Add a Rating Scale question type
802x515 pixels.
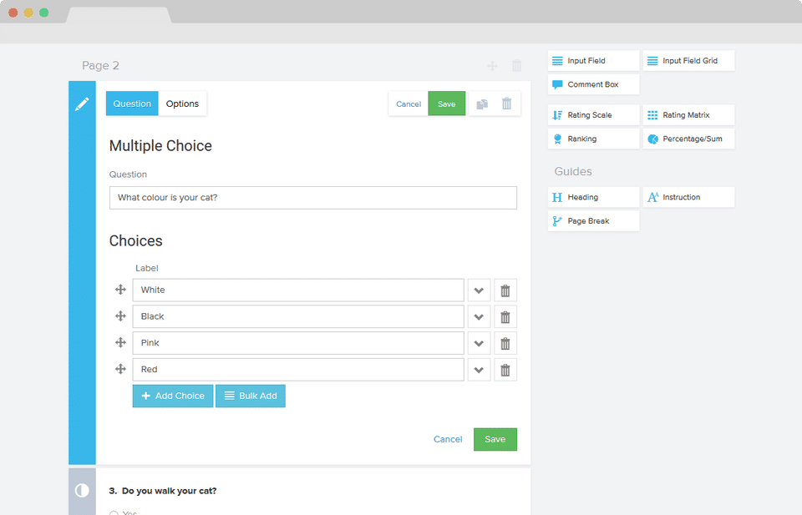click(x=593, y=115)
